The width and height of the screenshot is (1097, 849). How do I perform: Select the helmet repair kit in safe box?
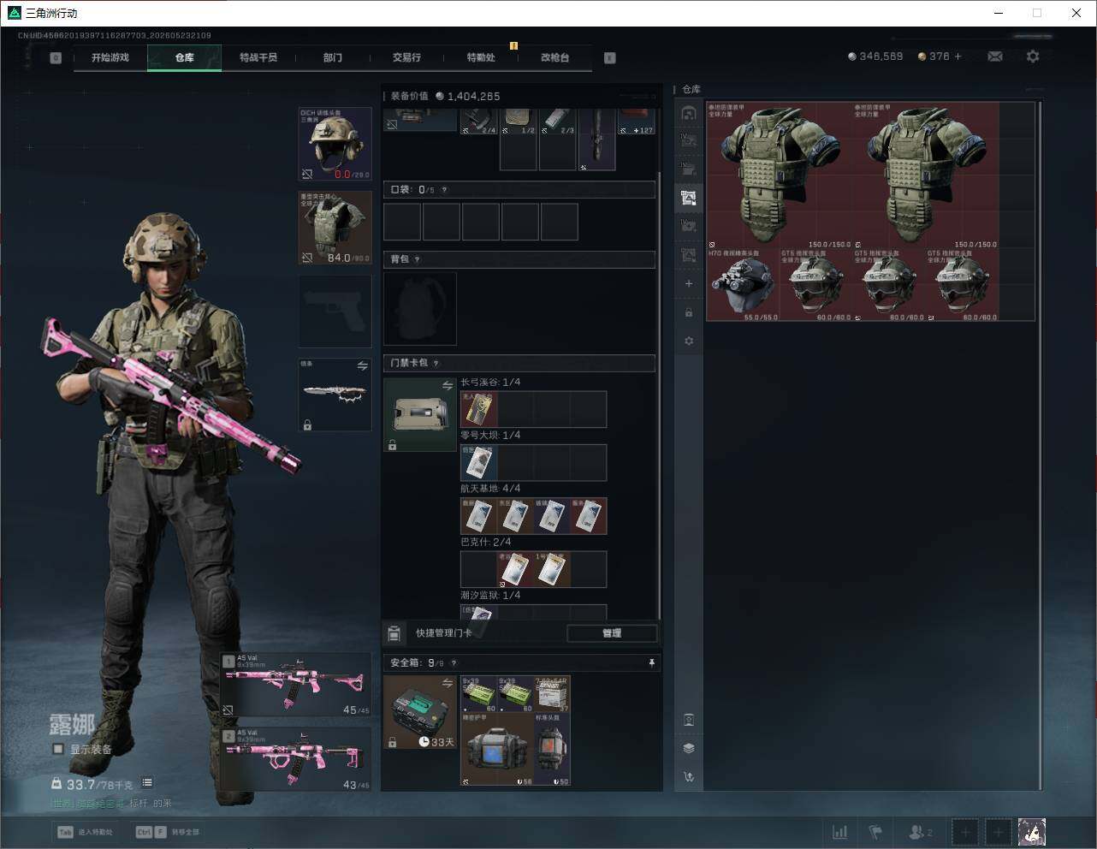553,749
